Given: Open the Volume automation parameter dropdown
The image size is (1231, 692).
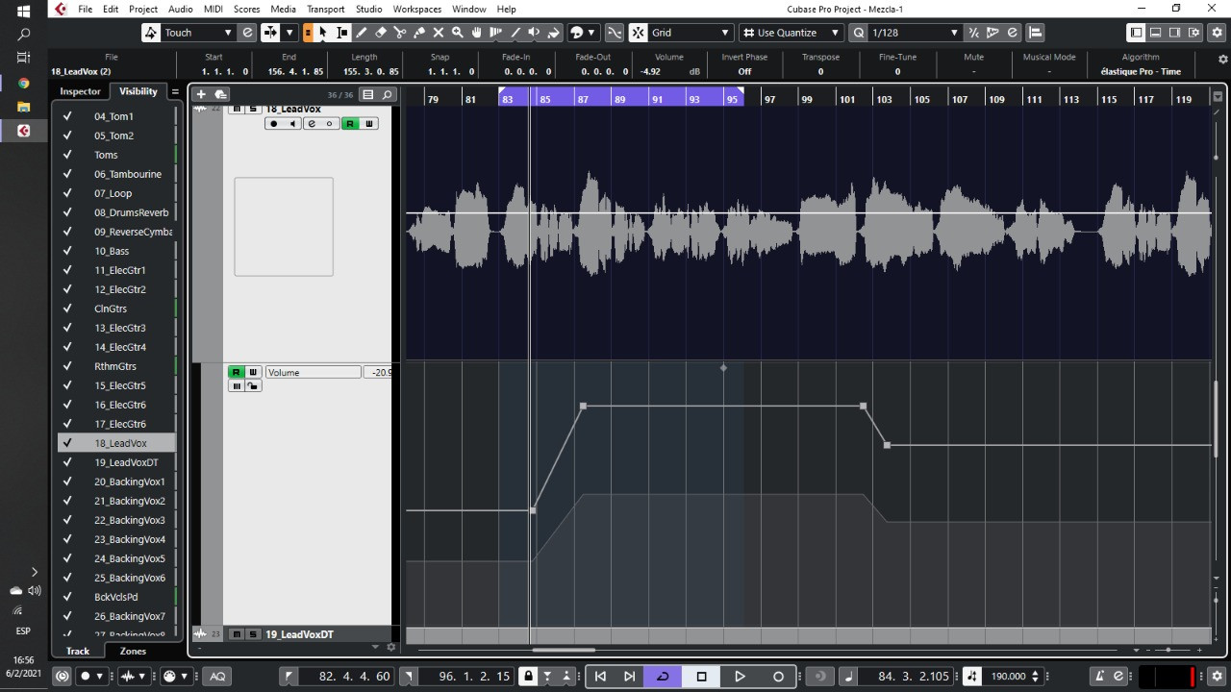Looking at the screenshot, I should [314, 372].
